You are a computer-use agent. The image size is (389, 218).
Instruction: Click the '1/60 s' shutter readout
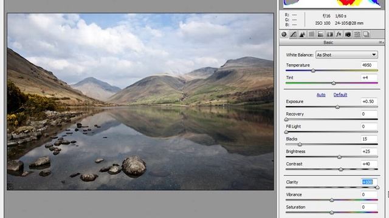[340, 16]
